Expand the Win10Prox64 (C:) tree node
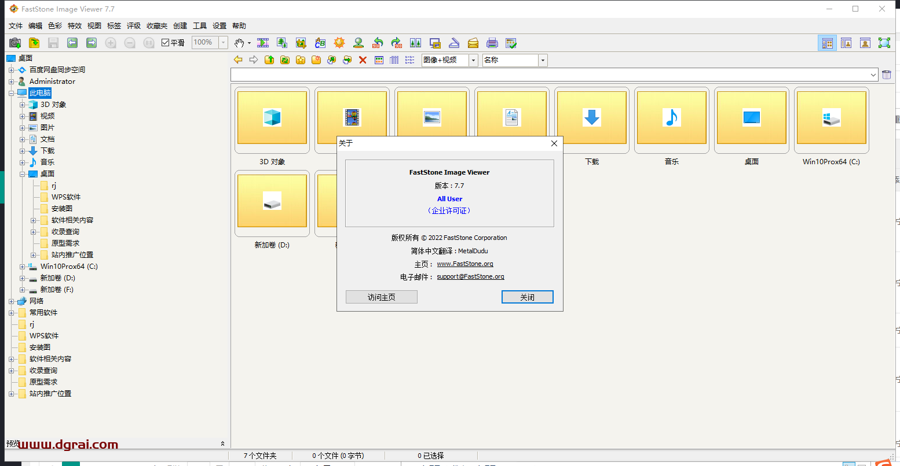Viewport: 900px width, 466px height. pos(22,267)
